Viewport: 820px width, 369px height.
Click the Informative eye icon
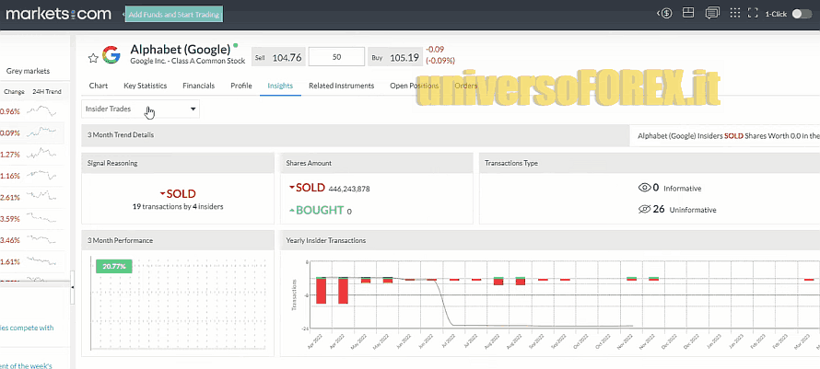point(645,188)
